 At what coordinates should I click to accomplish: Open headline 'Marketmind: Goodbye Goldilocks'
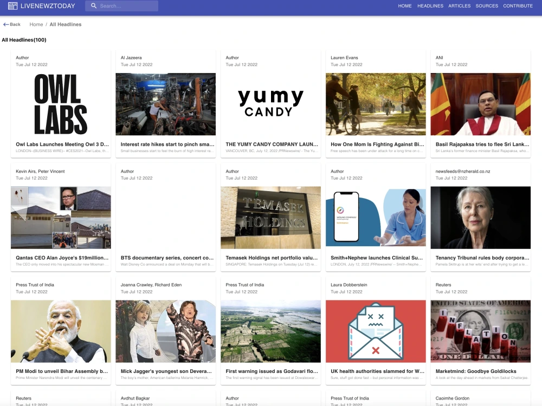(x=476, y=371)
